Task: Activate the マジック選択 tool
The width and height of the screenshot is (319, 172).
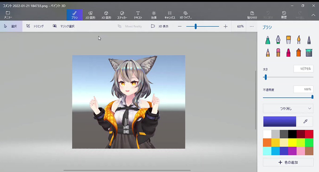Action: (x=64, y=26)
